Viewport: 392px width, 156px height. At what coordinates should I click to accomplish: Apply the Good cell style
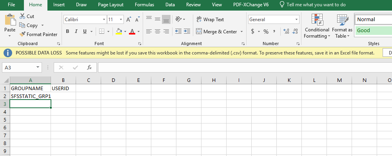(x=373, y=31)
